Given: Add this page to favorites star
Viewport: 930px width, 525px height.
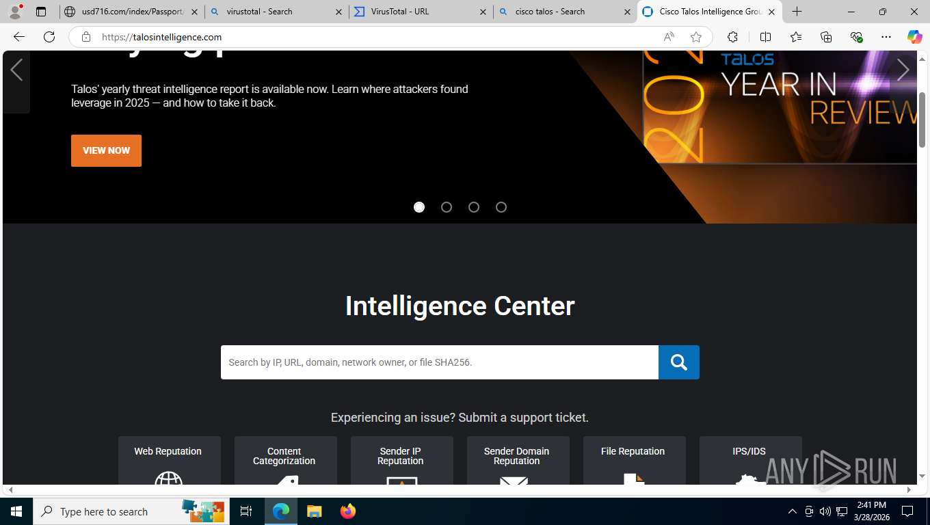Looking at the screenshot, I should [696, 37].
